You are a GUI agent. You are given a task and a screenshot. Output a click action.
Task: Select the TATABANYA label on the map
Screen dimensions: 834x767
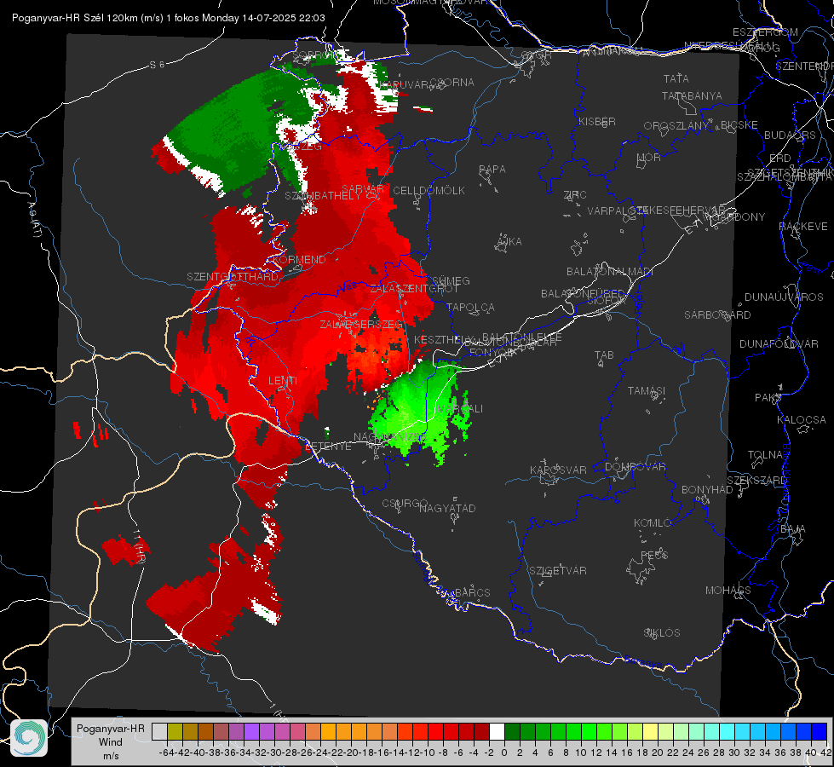[692, 95]
